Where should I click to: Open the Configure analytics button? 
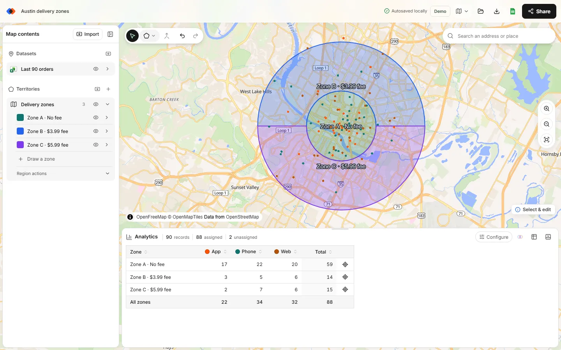pyautogui.click(x=494, y=237)
